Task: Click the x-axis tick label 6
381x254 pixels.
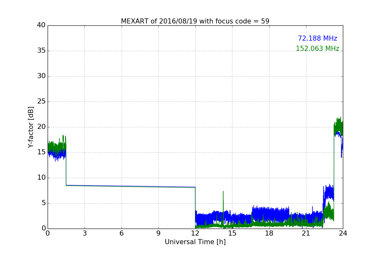Action: tap(121, 233)
